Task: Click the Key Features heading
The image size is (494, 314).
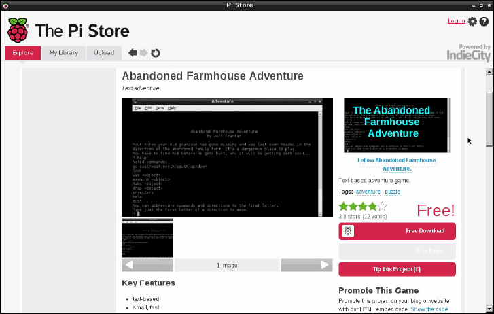Action: pyautogui.click(x=148, y=283)
